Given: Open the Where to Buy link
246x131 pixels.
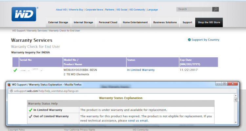Looking at the screenshot, I should pyautogui.click(x=76, y=10).
